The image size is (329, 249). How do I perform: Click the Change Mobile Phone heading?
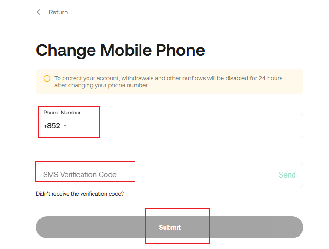[x=120, y=50]
